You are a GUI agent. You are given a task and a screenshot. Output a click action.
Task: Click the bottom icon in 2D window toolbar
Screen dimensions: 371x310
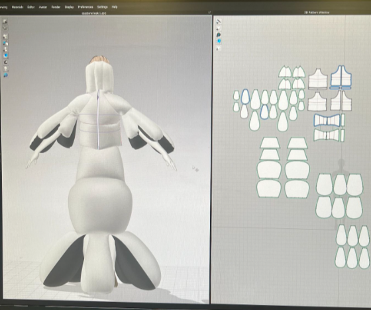pos(218,48)
